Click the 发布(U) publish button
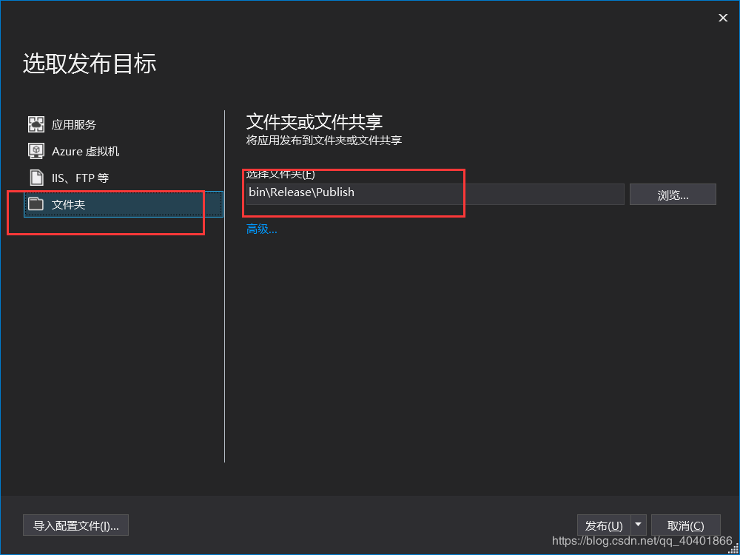The height and width of the screenshot is (555, 740). pos(604,525)
